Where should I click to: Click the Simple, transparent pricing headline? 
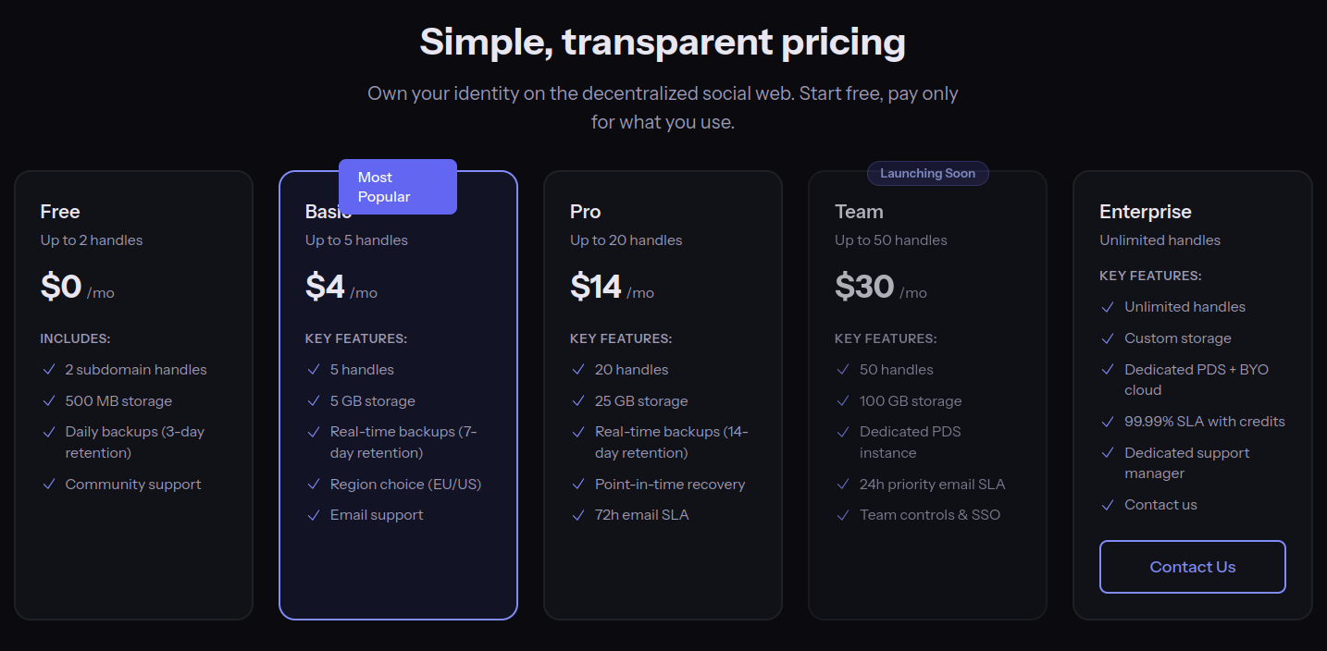click(663, 43)
